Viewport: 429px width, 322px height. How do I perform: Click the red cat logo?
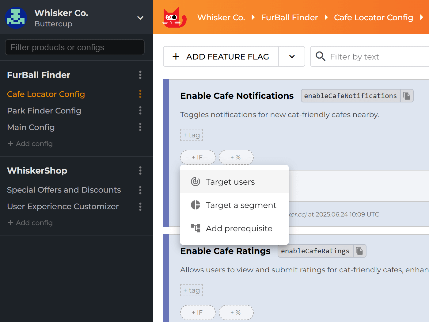tap(174, 18)
